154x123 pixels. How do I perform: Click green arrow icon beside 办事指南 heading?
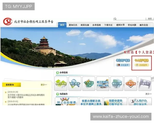coord(57,73)
